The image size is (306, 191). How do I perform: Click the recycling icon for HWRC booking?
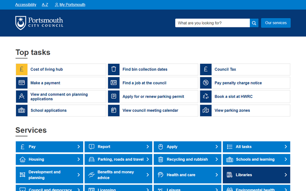[x=206, y=97]
